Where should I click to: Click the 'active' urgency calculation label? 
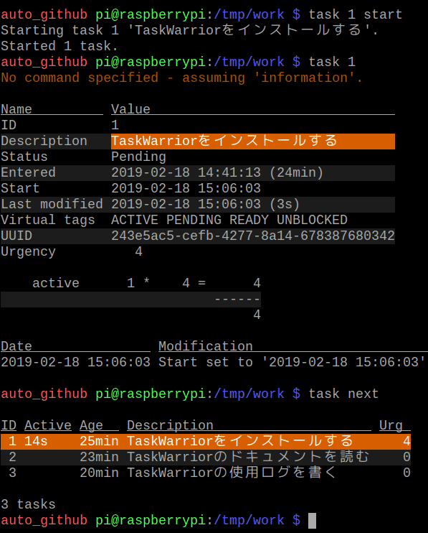pyautogui.click(x=56, y=283)
